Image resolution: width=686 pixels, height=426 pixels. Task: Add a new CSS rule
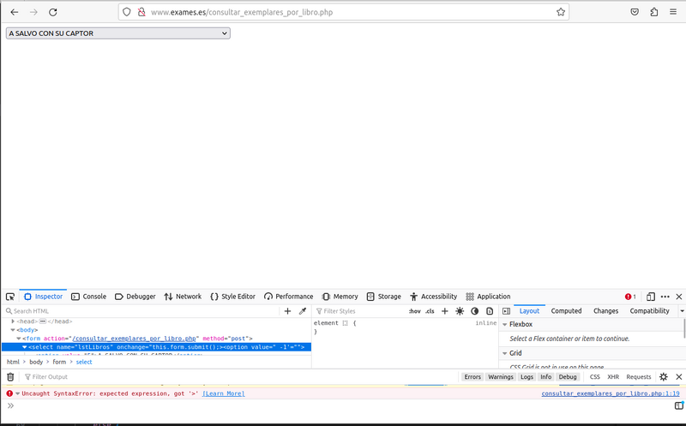pyautogui.click(x=445, y=311)
